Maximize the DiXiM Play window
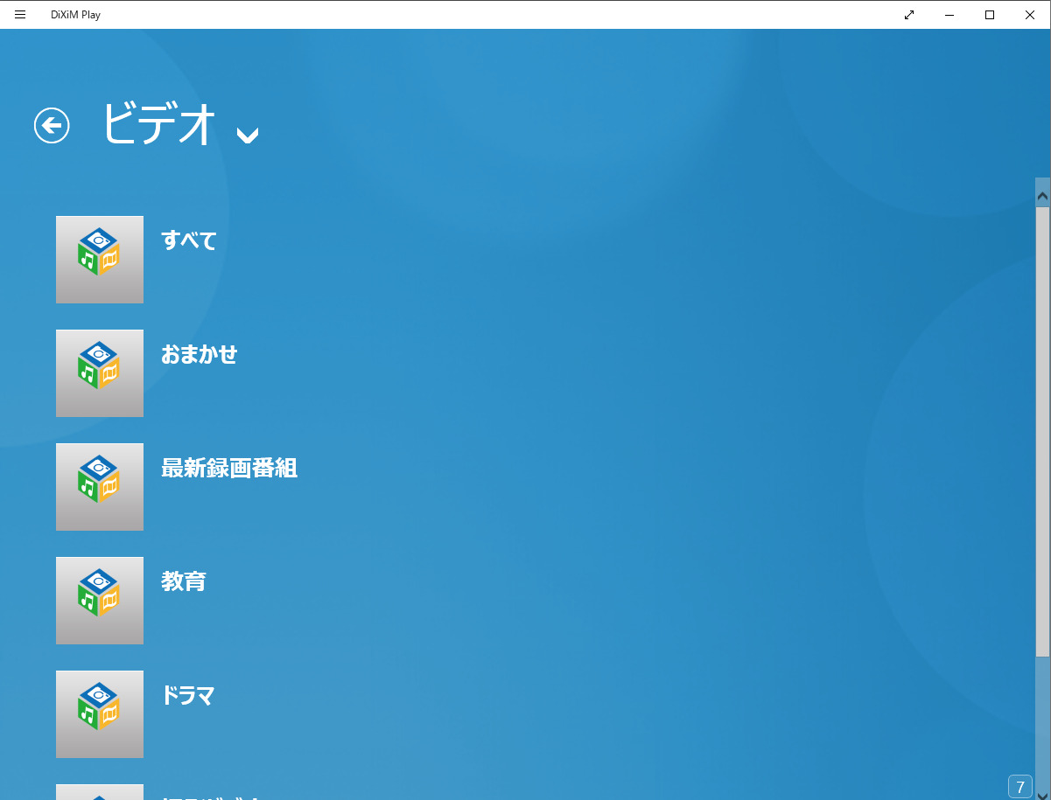The width and height of the screenshot is (1051, 800). [x=990, y=14]
